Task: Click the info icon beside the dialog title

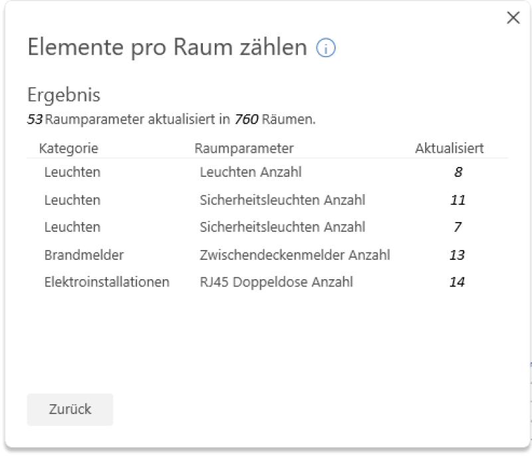Action: coord(326,48)
